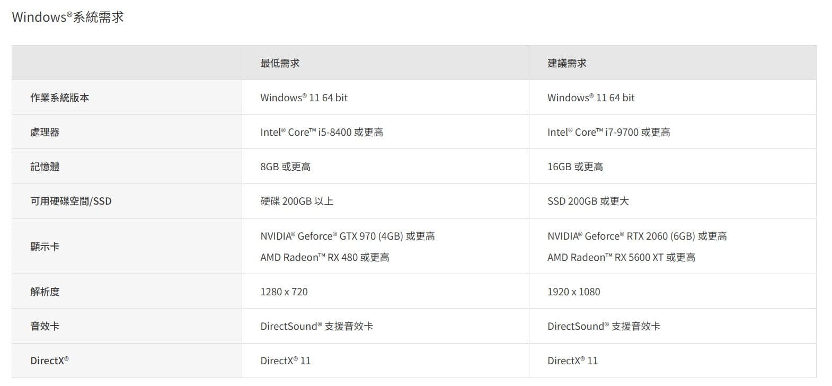Select the 1280 x 720 resolution cell
This screenshot has height=386, width=832.
284,292
